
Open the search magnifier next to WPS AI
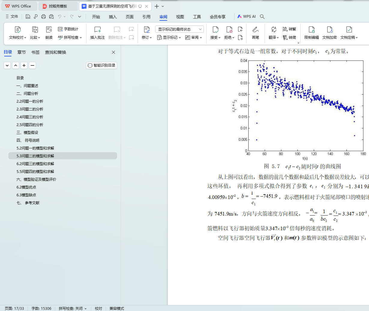click(x=262, y=17)
